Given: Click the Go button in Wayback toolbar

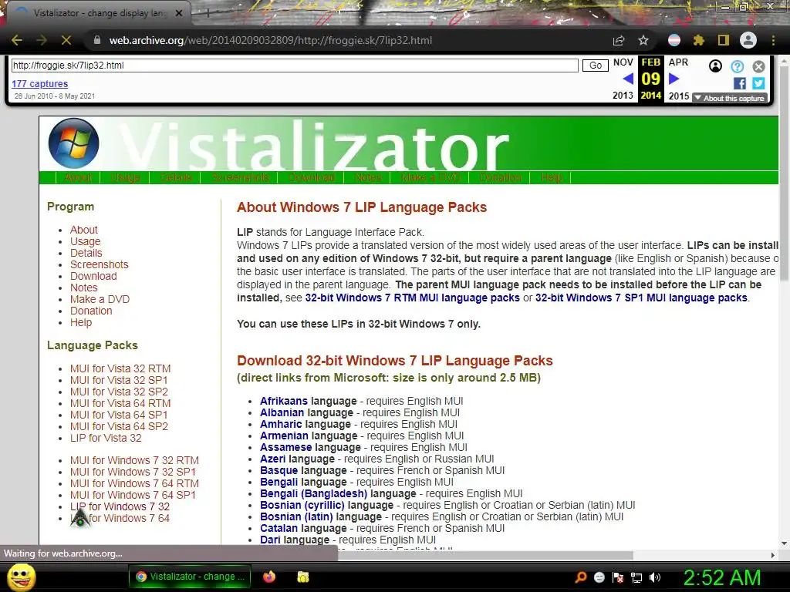Looking at the screenshot, I should pos(595,66).
